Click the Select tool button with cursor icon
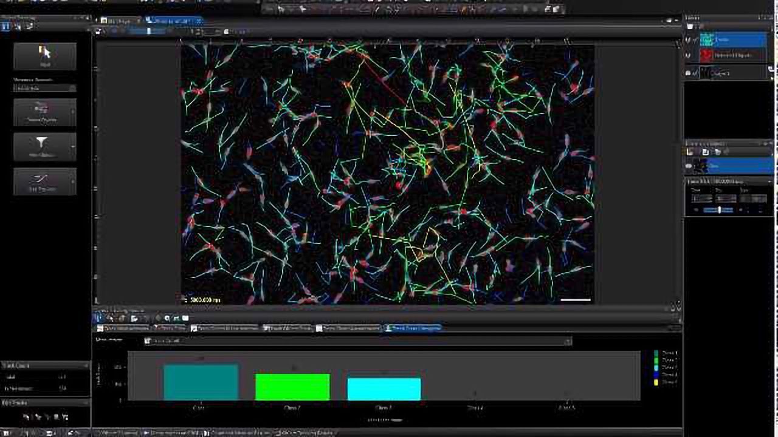The height and width of the screenshot is (437, 778). tap(45, 56)
